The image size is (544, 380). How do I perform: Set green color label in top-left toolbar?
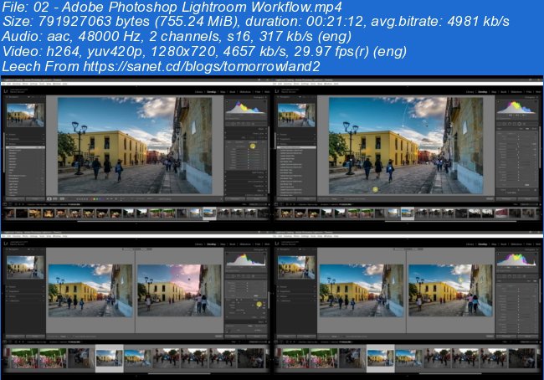97,199
